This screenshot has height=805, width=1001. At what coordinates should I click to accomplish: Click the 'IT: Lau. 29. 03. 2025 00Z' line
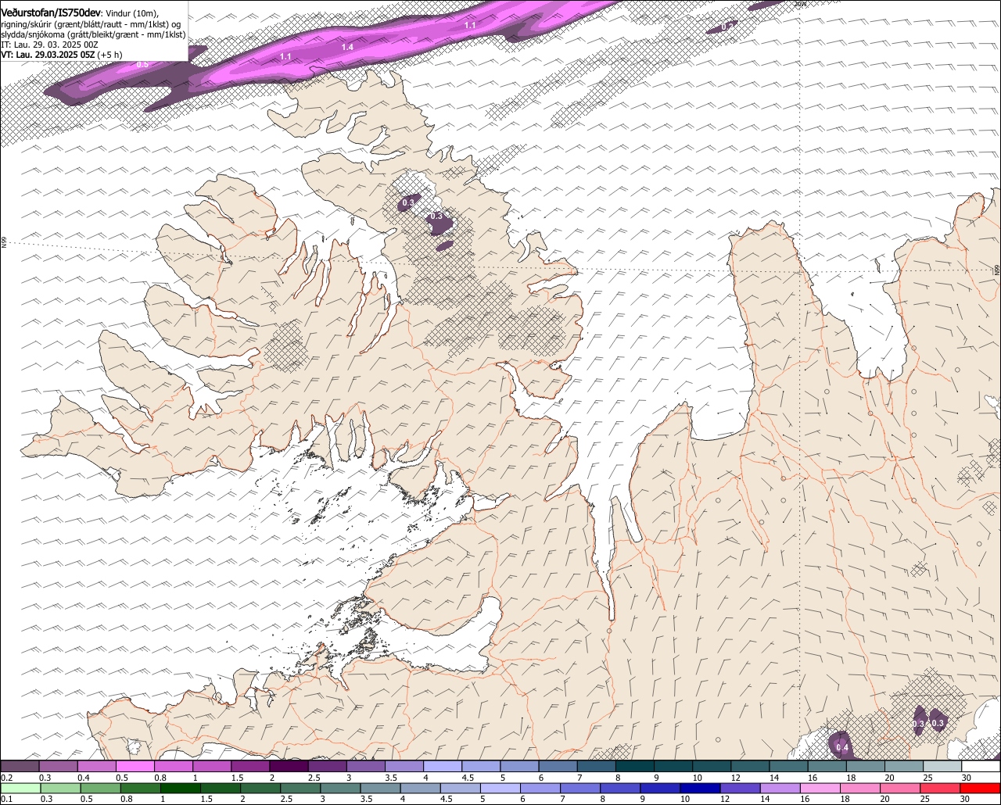tap(49, 45)
